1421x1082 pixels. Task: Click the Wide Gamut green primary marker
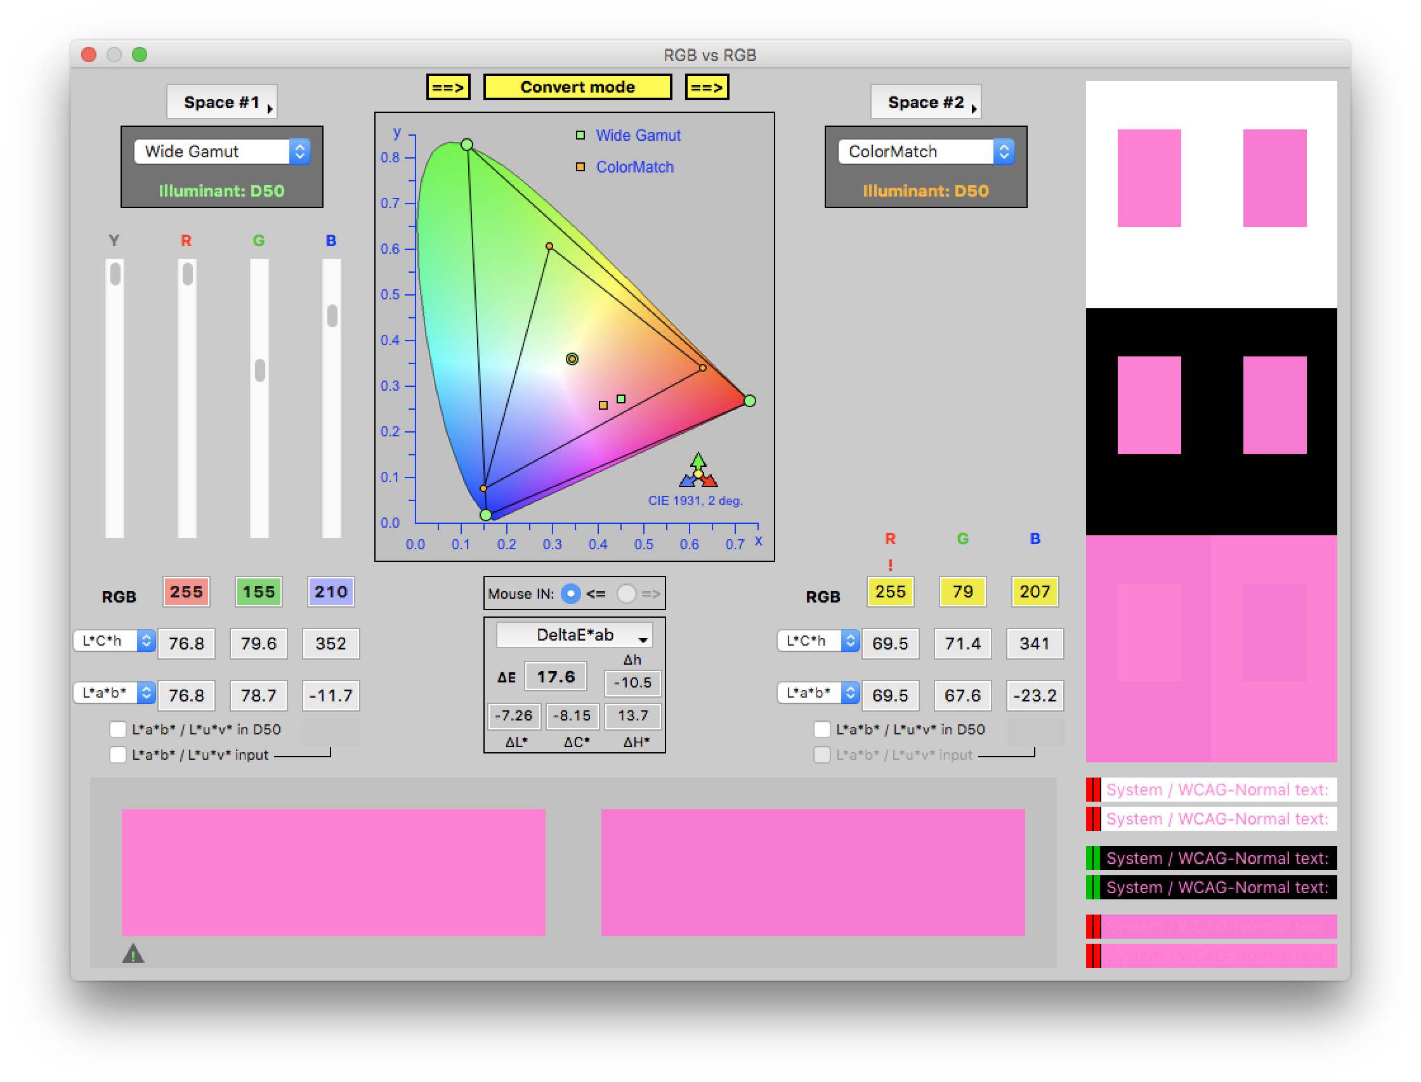tap(467, 144)
